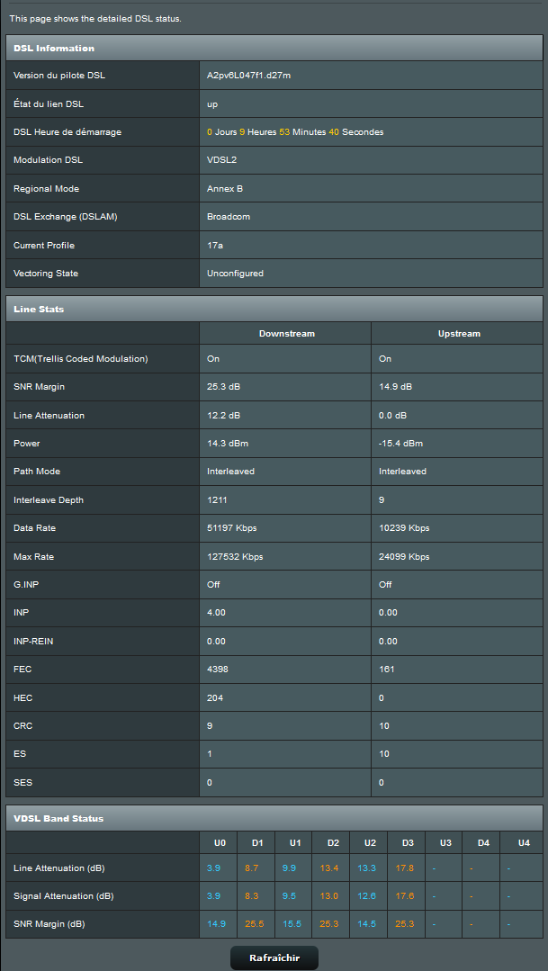The height and width of the screenshot is (971, 548).
Task: Click the Upstream column header
Action: click(x=459, y=333)
